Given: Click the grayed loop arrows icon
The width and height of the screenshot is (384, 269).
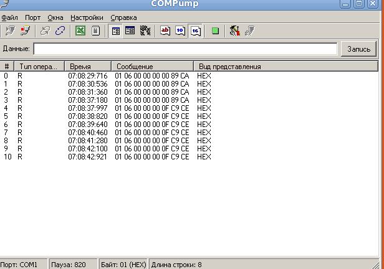Looking at the screenshot, I should 45,31.
